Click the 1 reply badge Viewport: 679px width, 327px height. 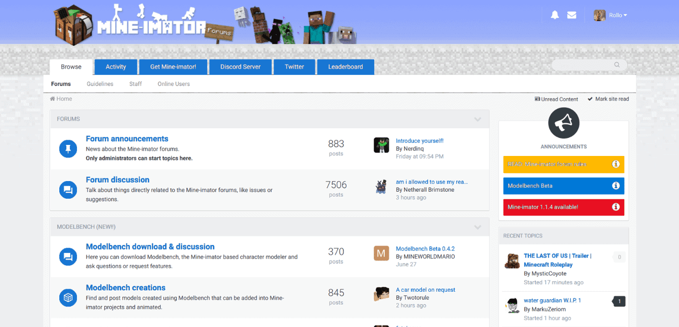pos(619,302)
